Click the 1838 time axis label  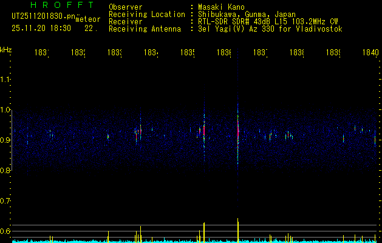(x=297, y=52)
